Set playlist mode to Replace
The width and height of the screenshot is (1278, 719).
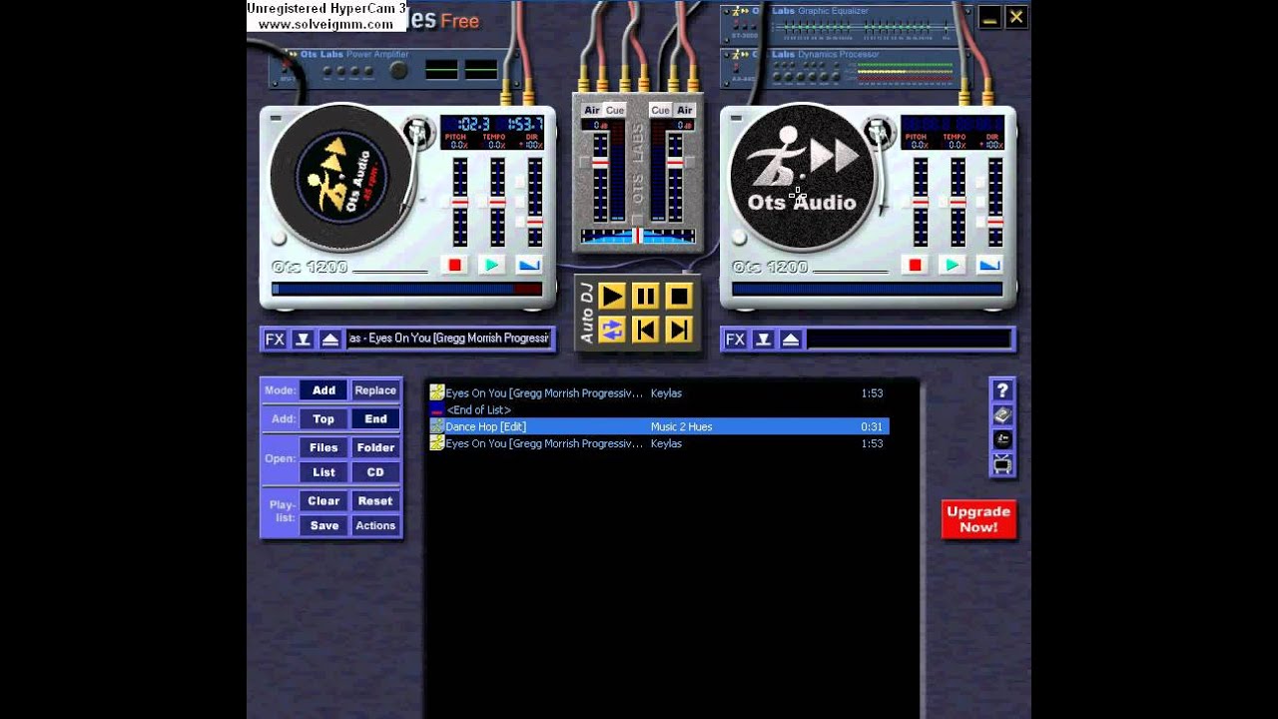375,390
